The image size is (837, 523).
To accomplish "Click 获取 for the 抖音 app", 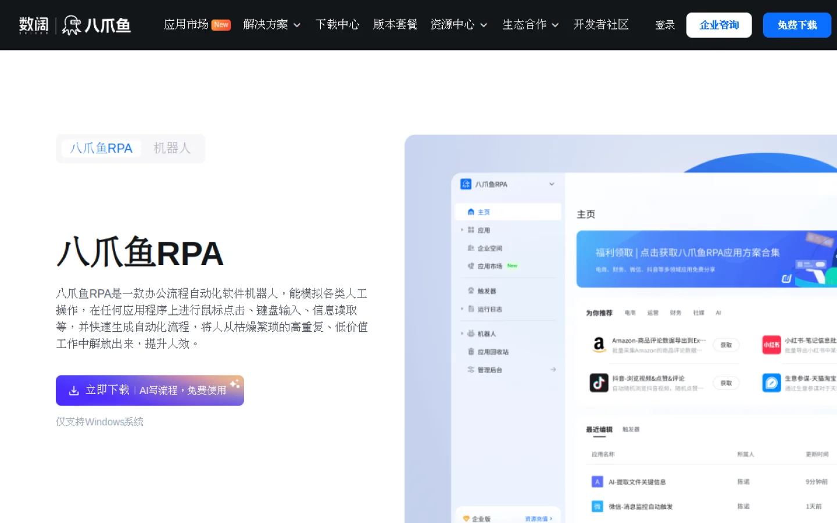I will [x=726, y=383].
